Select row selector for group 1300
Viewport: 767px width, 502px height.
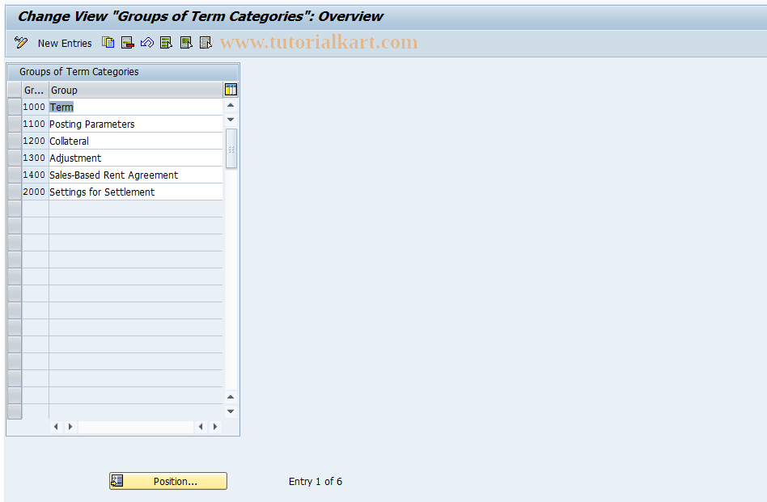(15, 158)
